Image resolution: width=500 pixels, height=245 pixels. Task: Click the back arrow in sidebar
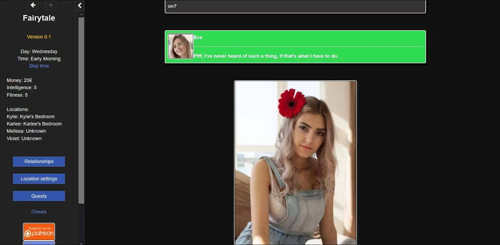[x=33, y=5]
